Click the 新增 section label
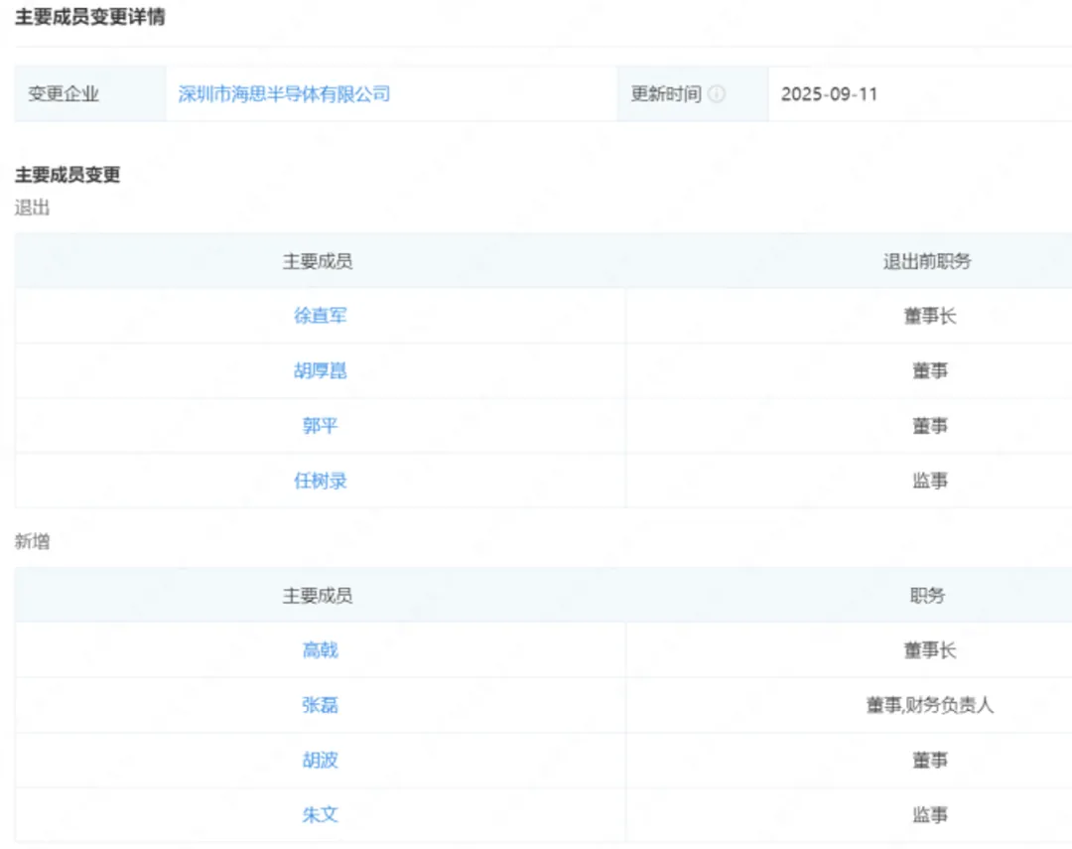 pyautogui.click(x=32, y=542)
